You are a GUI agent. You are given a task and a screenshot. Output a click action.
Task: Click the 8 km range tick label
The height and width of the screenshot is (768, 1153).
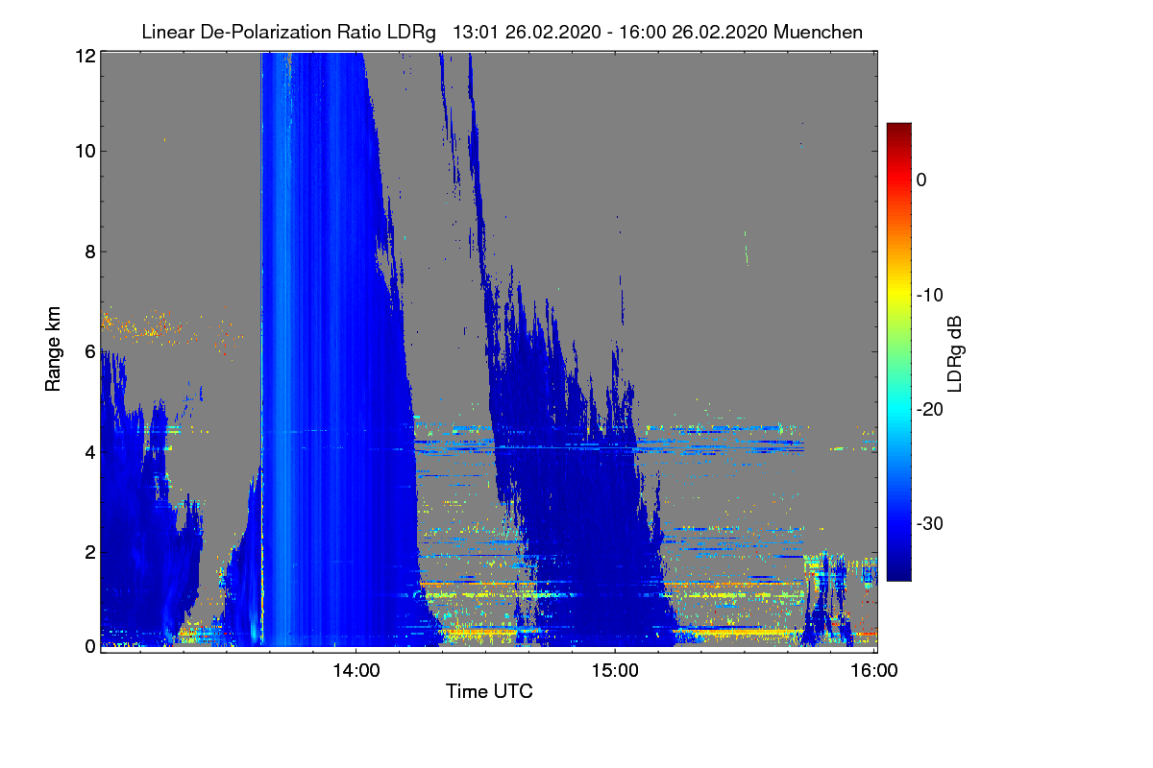click(x=89, y=252)
